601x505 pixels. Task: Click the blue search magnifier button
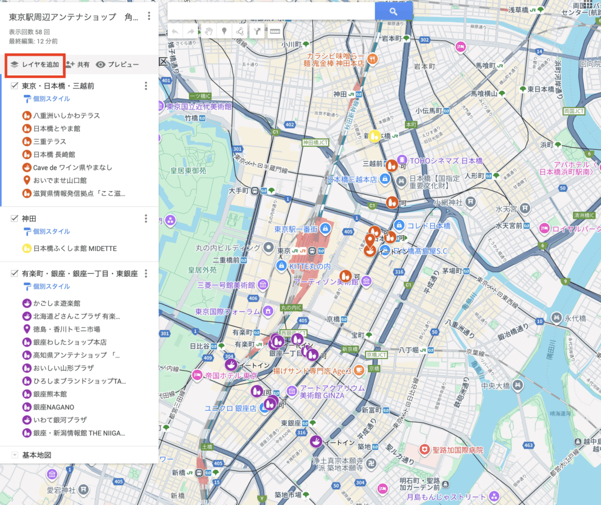pyautogui.click(x=394, y=11)
